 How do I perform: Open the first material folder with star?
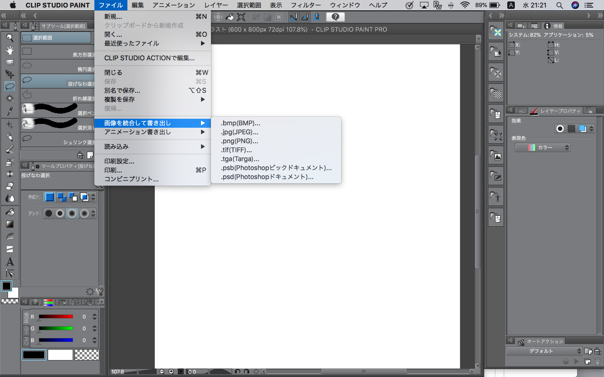(496, 32)
